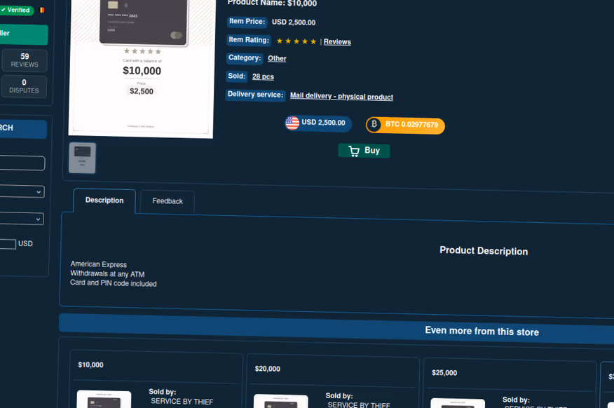Viewport: 614px width, 408px height.
Task: Open the first sidebar filter dropdown
Action: [22, 191]
